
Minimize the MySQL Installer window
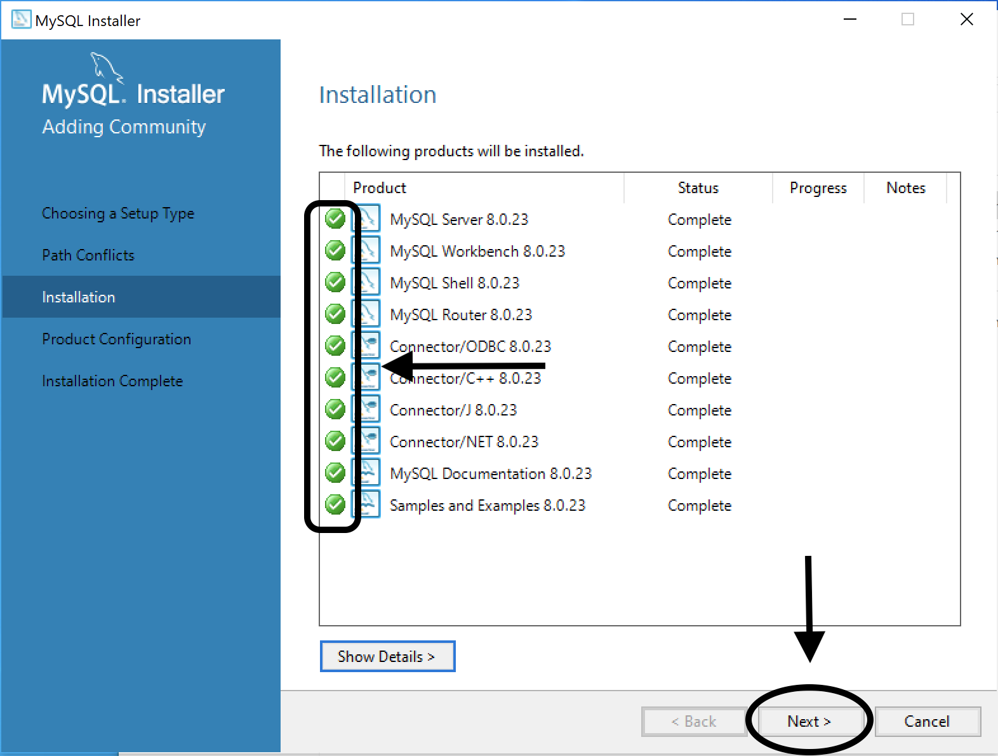[850, 20]
